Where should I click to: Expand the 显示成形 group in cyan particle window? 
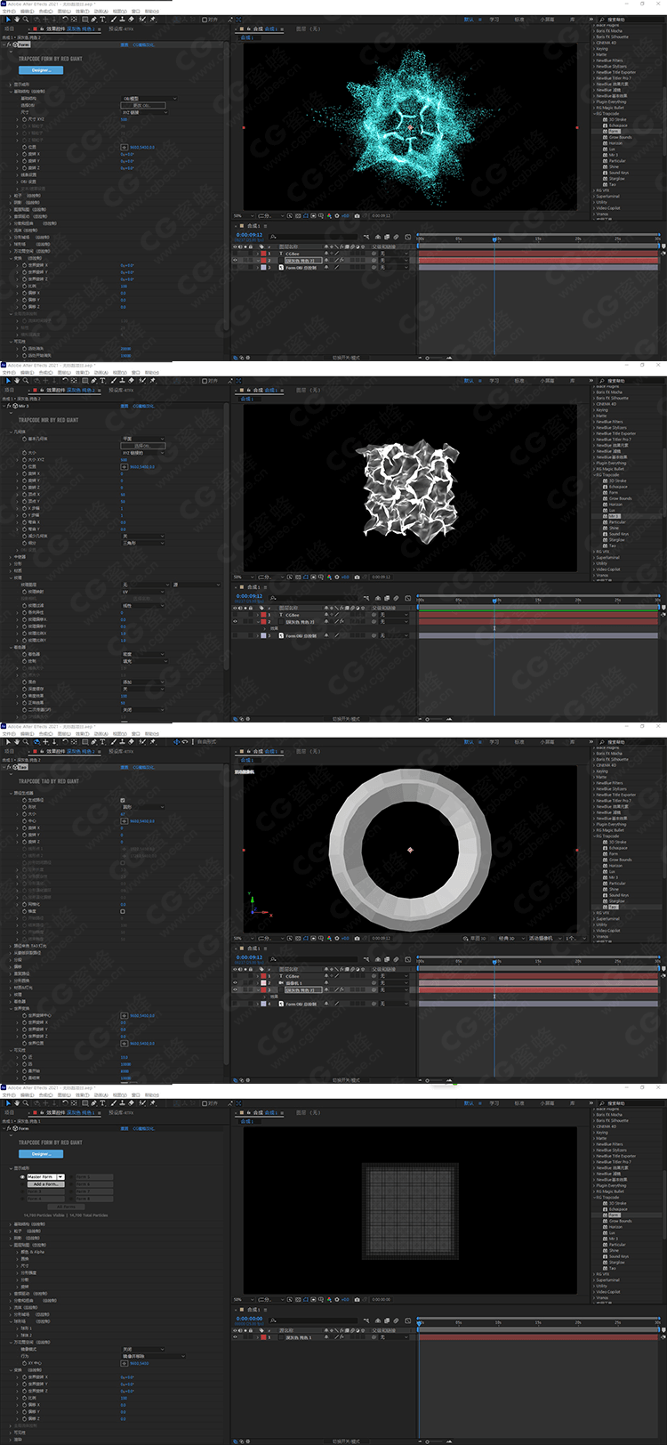(x=12, y=85)
